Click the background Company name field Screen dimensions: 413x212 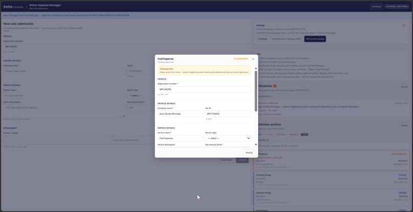click(64, 71)
